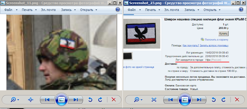Viewport: 247px width, 109px height.
Task: Open the Открыть menu in right viewer
Action: pos(212,10)
